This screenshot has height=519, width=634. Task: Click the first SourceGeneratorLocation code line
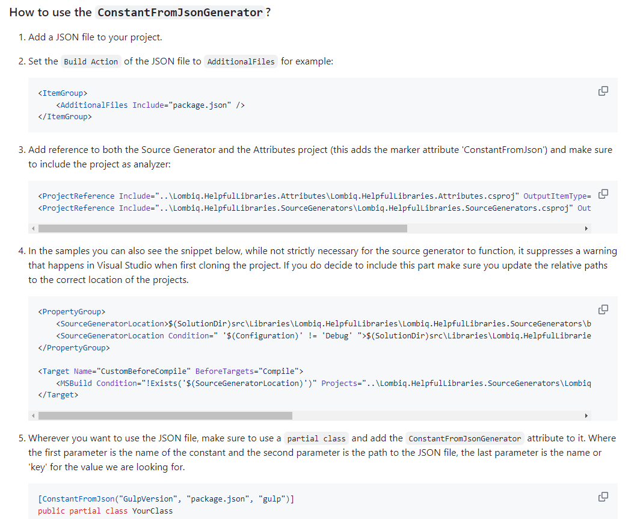324,324
